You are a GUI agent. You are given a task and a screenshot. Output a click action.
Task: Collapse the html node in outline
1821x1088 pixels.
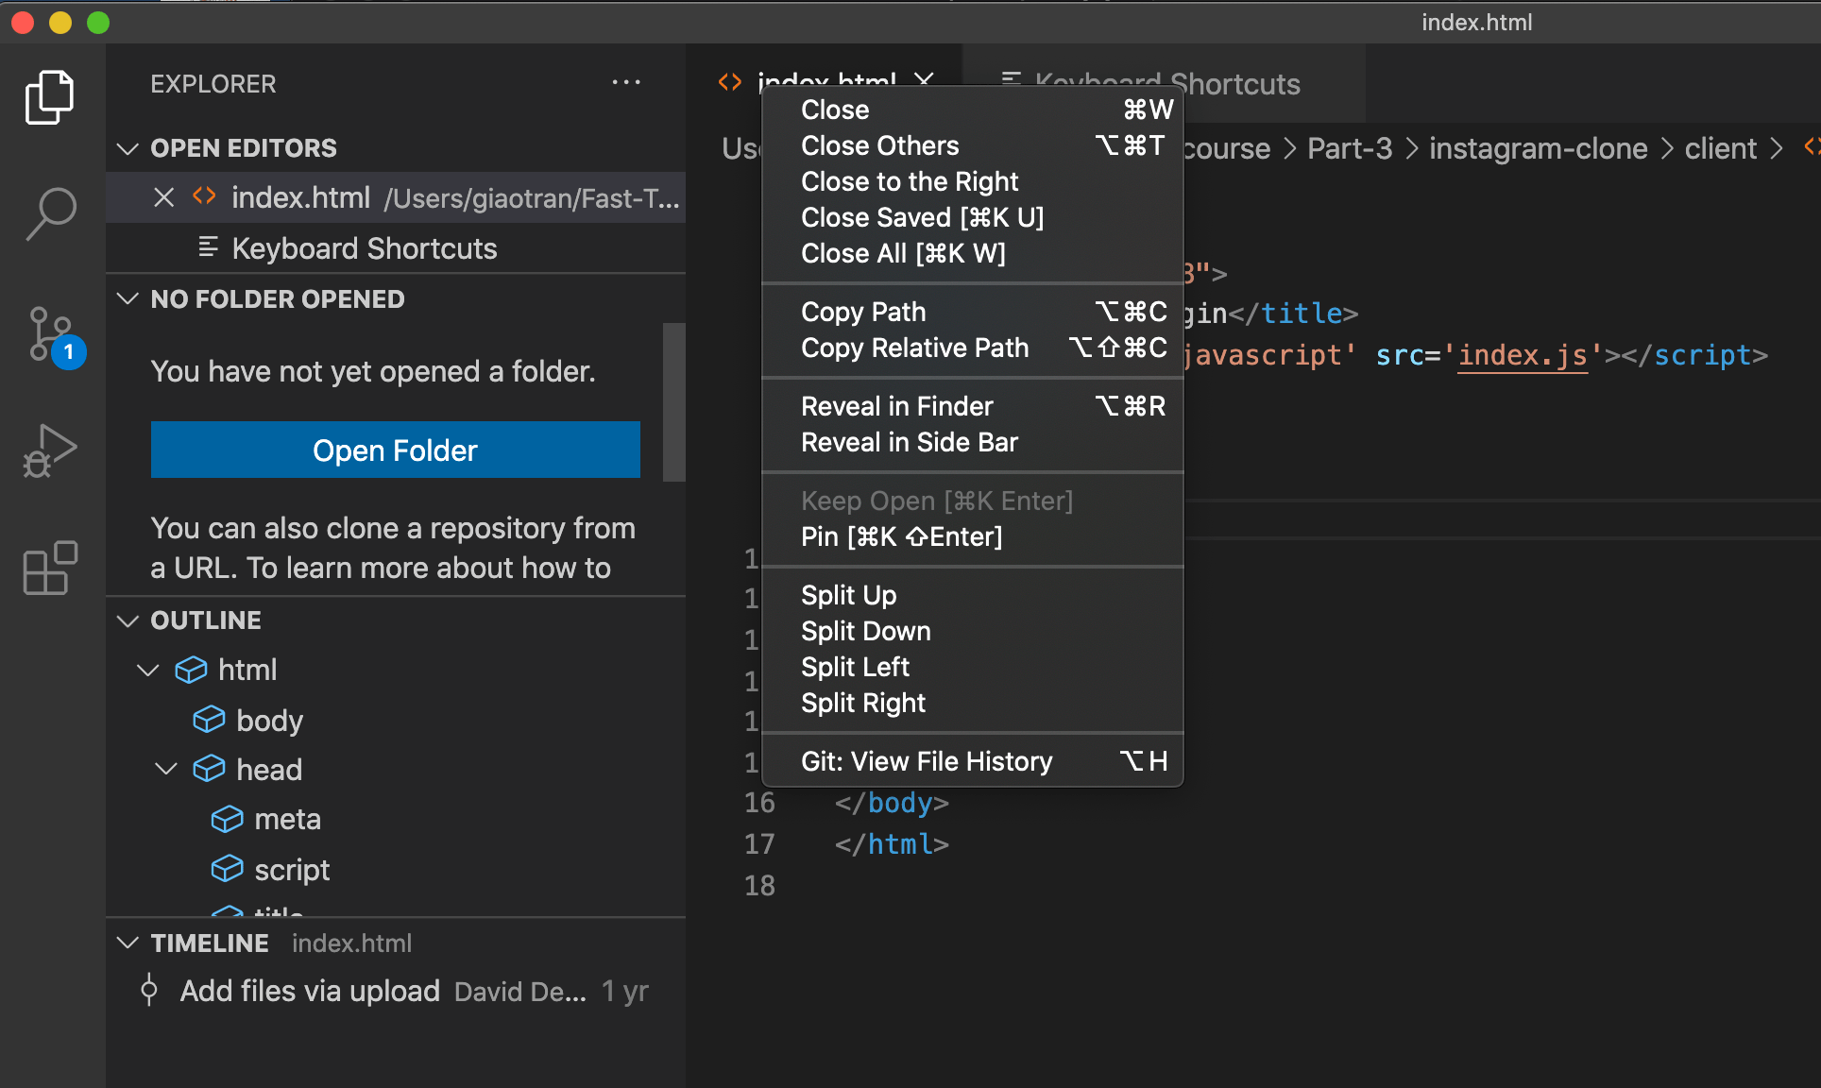pos(148,670)
